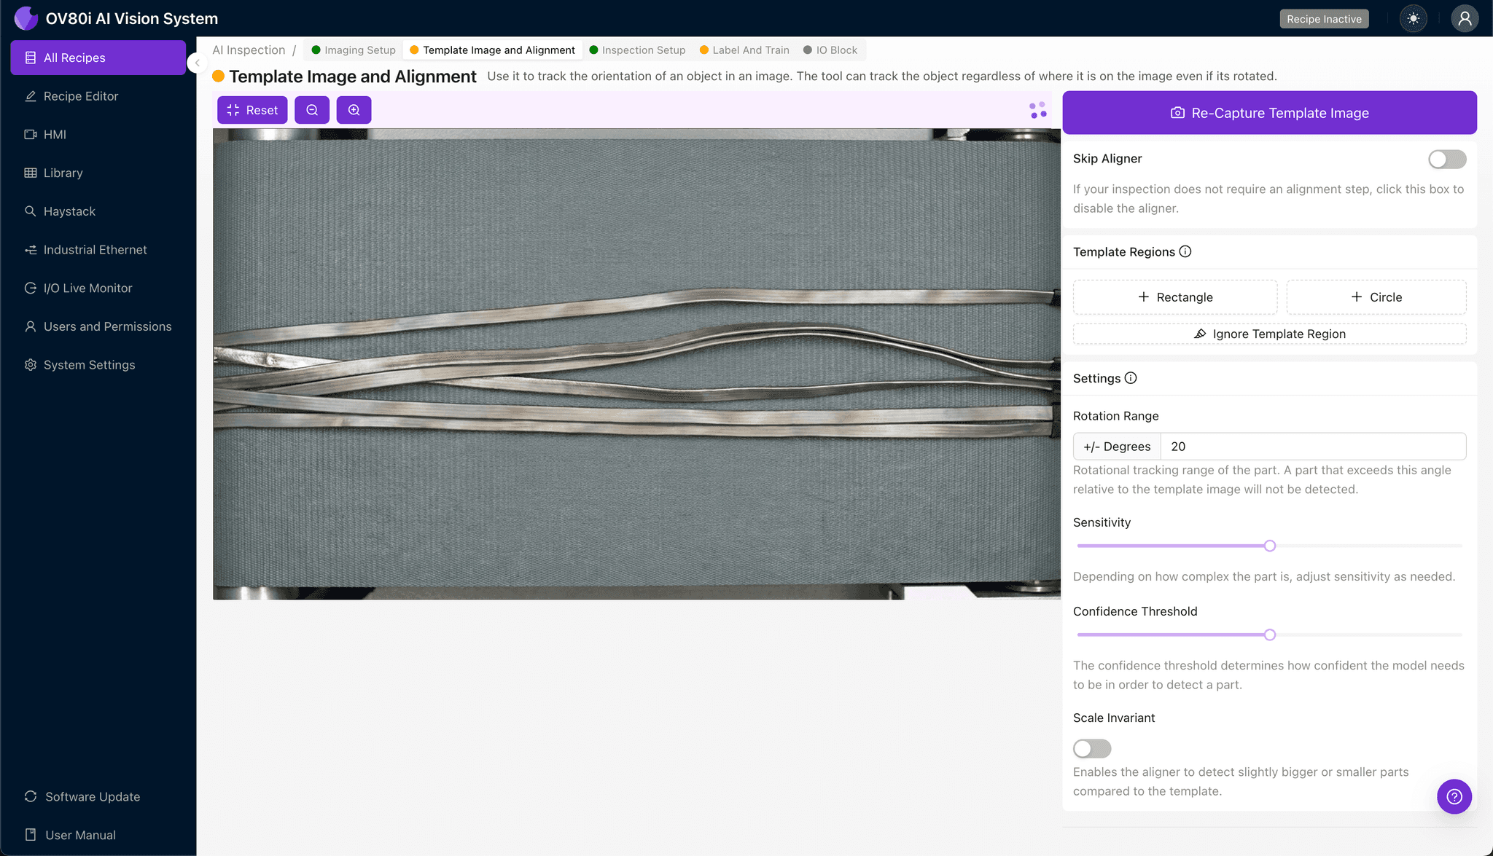Click the Template Regions info icon
The height and width of the screenshot is (856, 1493).
coord(1185,251)
